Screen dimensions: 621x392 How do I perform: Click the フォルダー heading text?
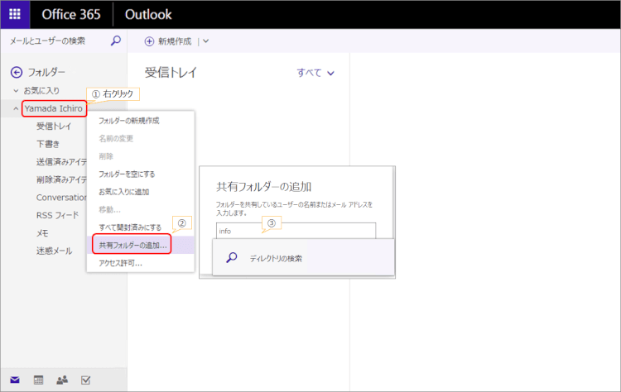tap(46, 72)
